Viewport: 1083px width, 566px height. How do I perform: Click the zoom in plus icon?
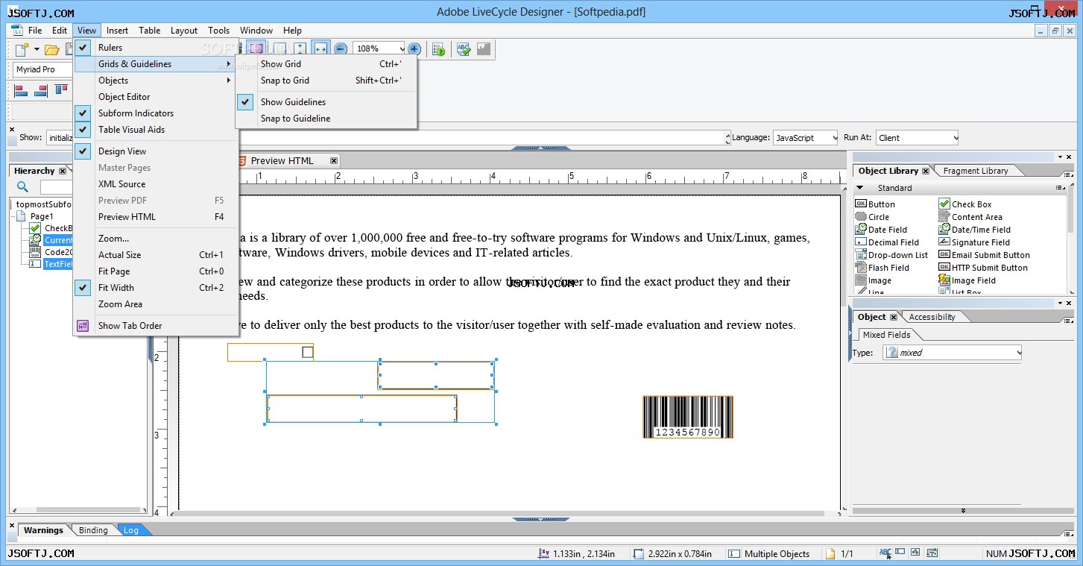click(414, 48)
